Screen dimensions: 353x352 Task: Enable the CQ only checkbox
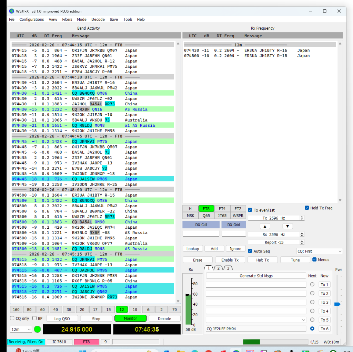(12, 318)
